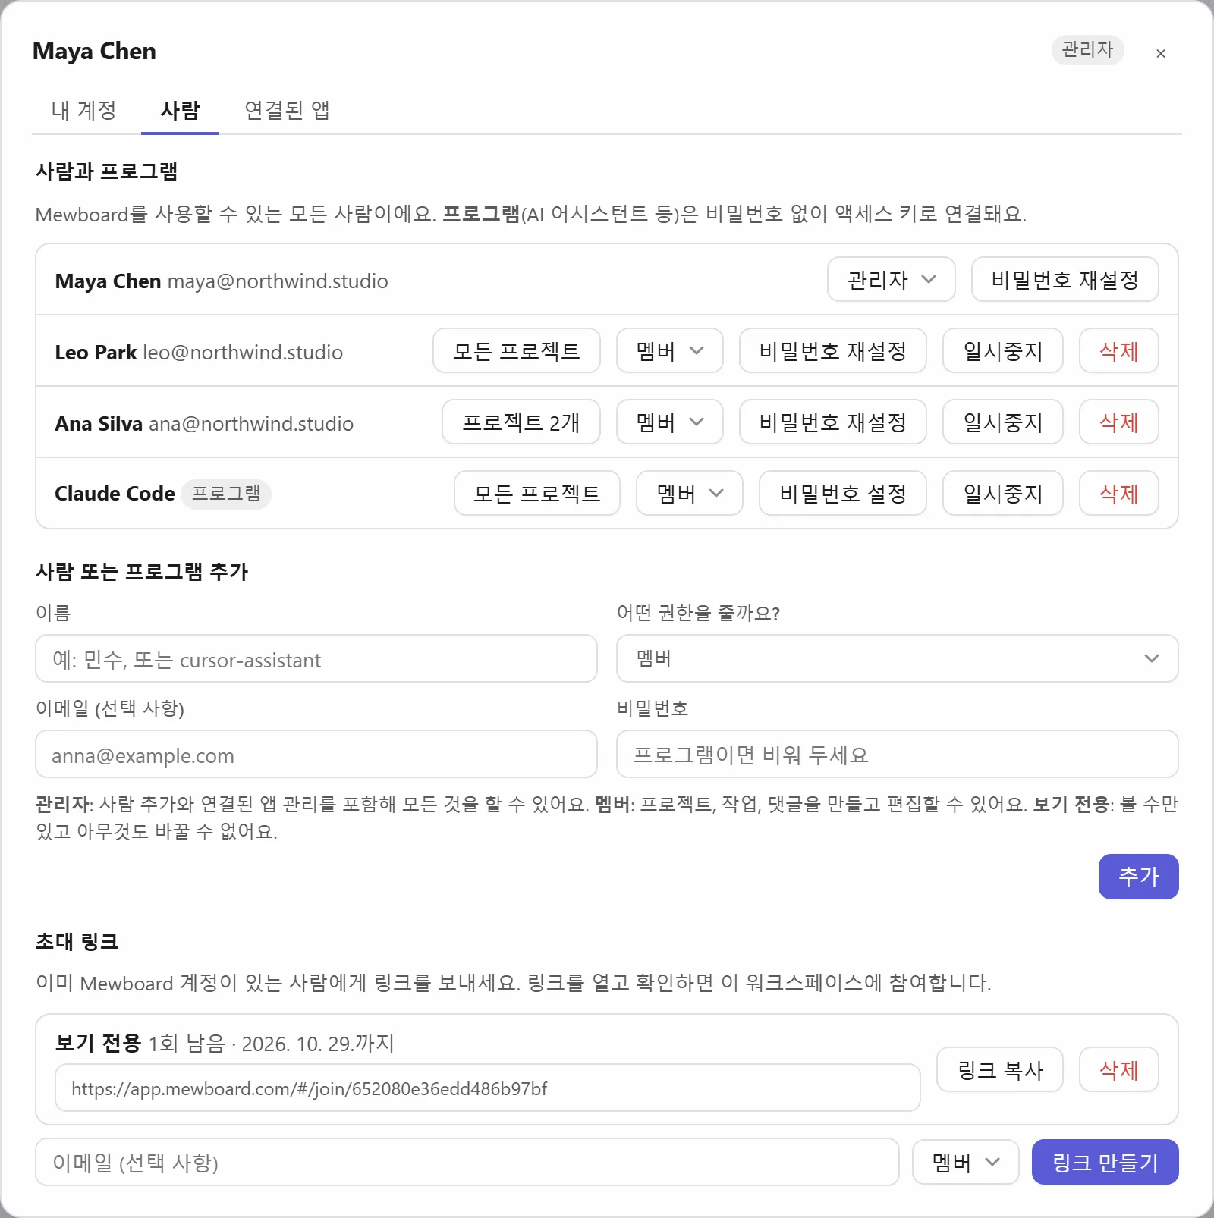Click the invite 이메일 (선택 사항) field

[467, 1163]
